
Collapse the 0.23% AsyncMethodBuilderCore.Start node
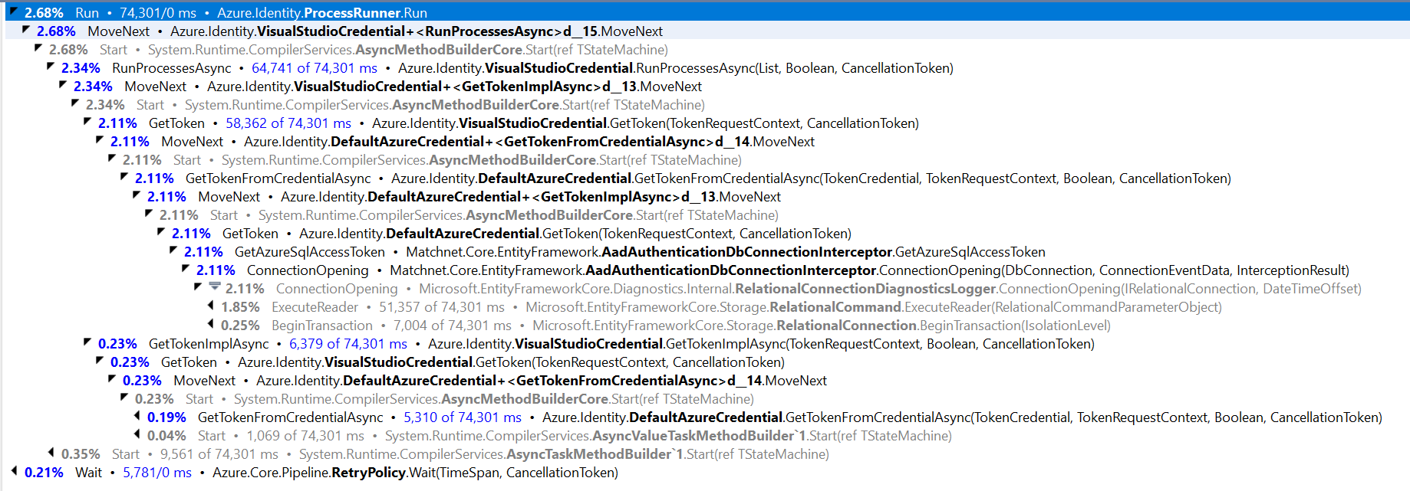point(124,398)
